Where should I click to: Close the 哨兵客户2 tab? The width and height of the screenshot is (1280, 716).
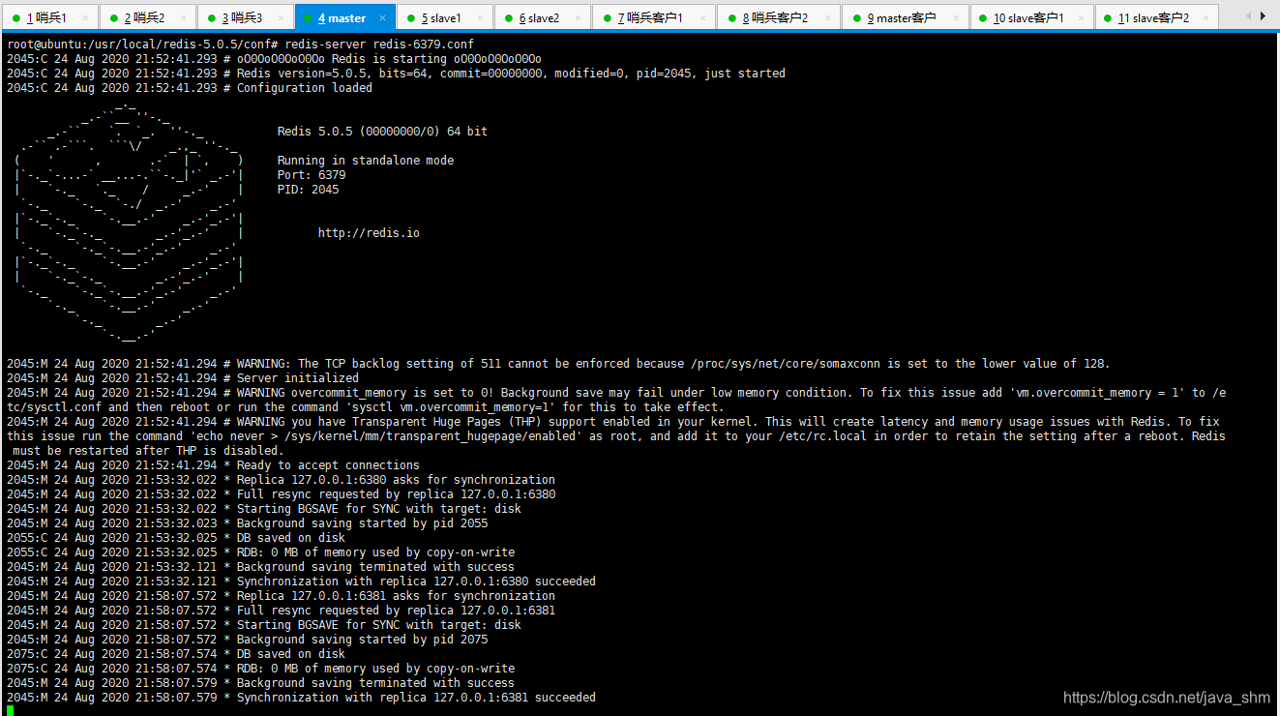[x=829, y=17]
